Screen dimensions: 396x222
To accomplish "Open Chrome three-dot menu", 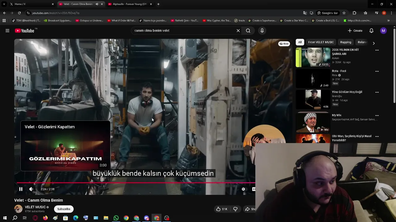I will [391, 13].
